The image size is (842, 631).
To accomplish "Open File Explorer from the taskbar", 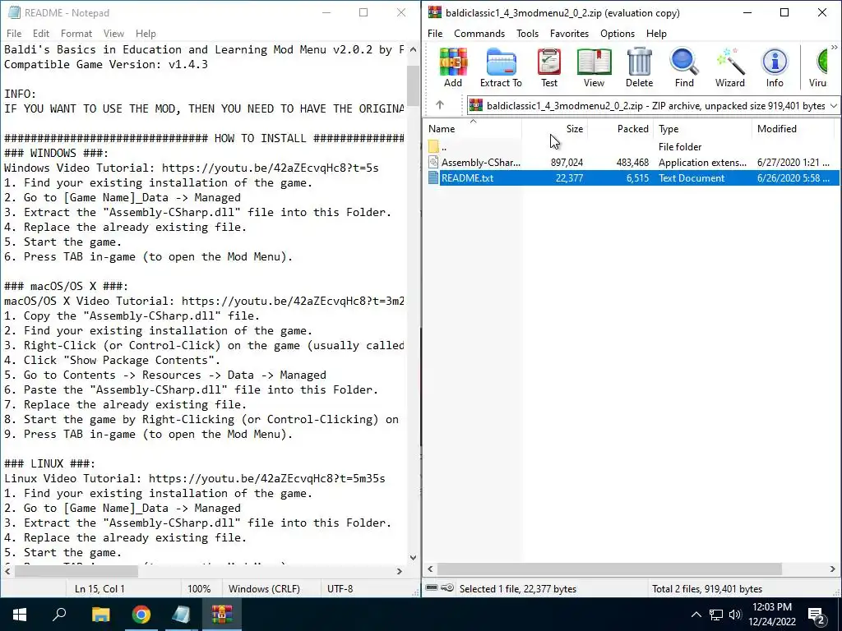I will point(100,615).
